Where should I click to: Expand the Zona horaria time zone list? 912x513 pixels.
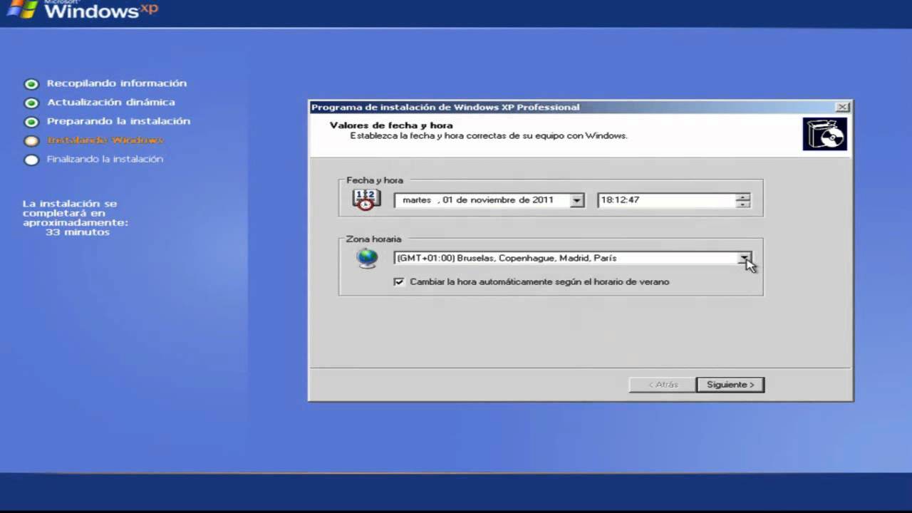[x=744, y=259]
